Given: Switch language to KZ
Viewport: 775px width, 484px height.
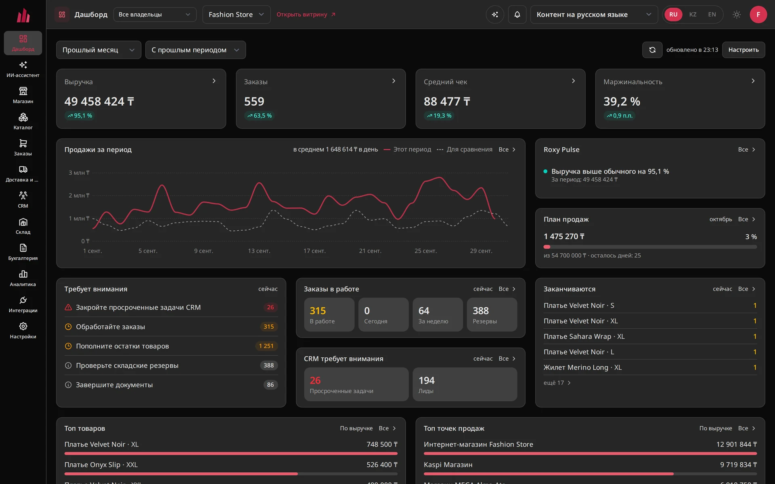Looking at the screenshot, I should pyautogui.click(x=693, y=15).
